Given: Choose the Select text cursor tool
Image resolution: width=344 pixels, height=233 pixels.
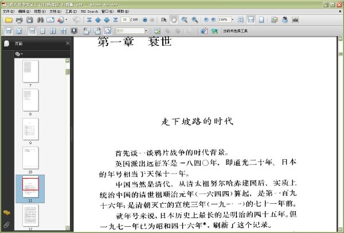Looking at the screenshot, I should click(163, 20).
